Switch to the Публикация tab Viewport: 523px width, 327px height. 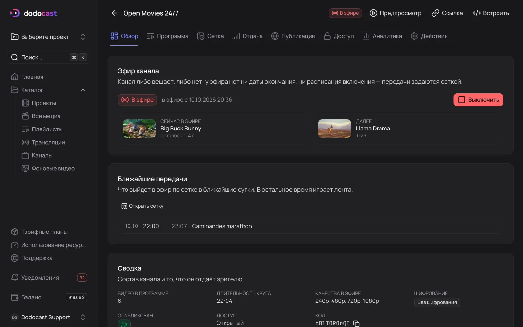(293, 36)
